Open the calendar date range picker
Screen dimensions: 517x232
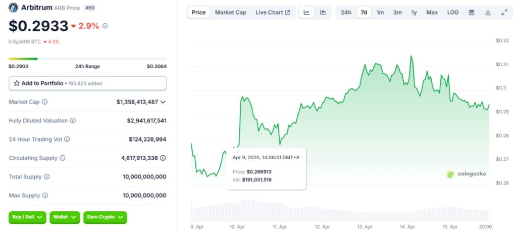click(472, 13)
